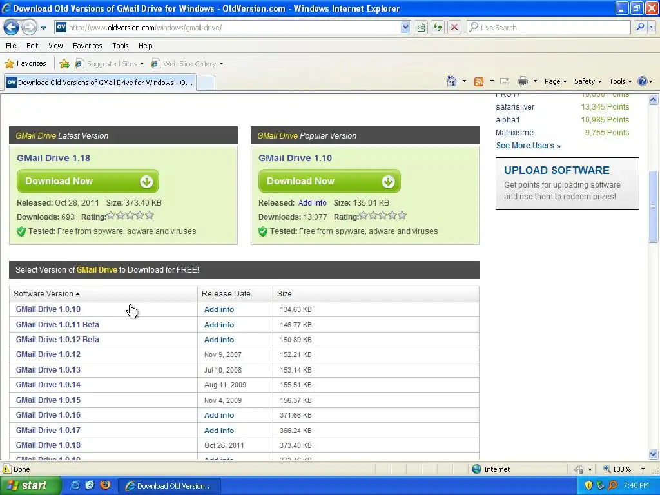
Task: Open the non-Beta GMail Drive 1.0.12 link
Action: pos(48,354)
